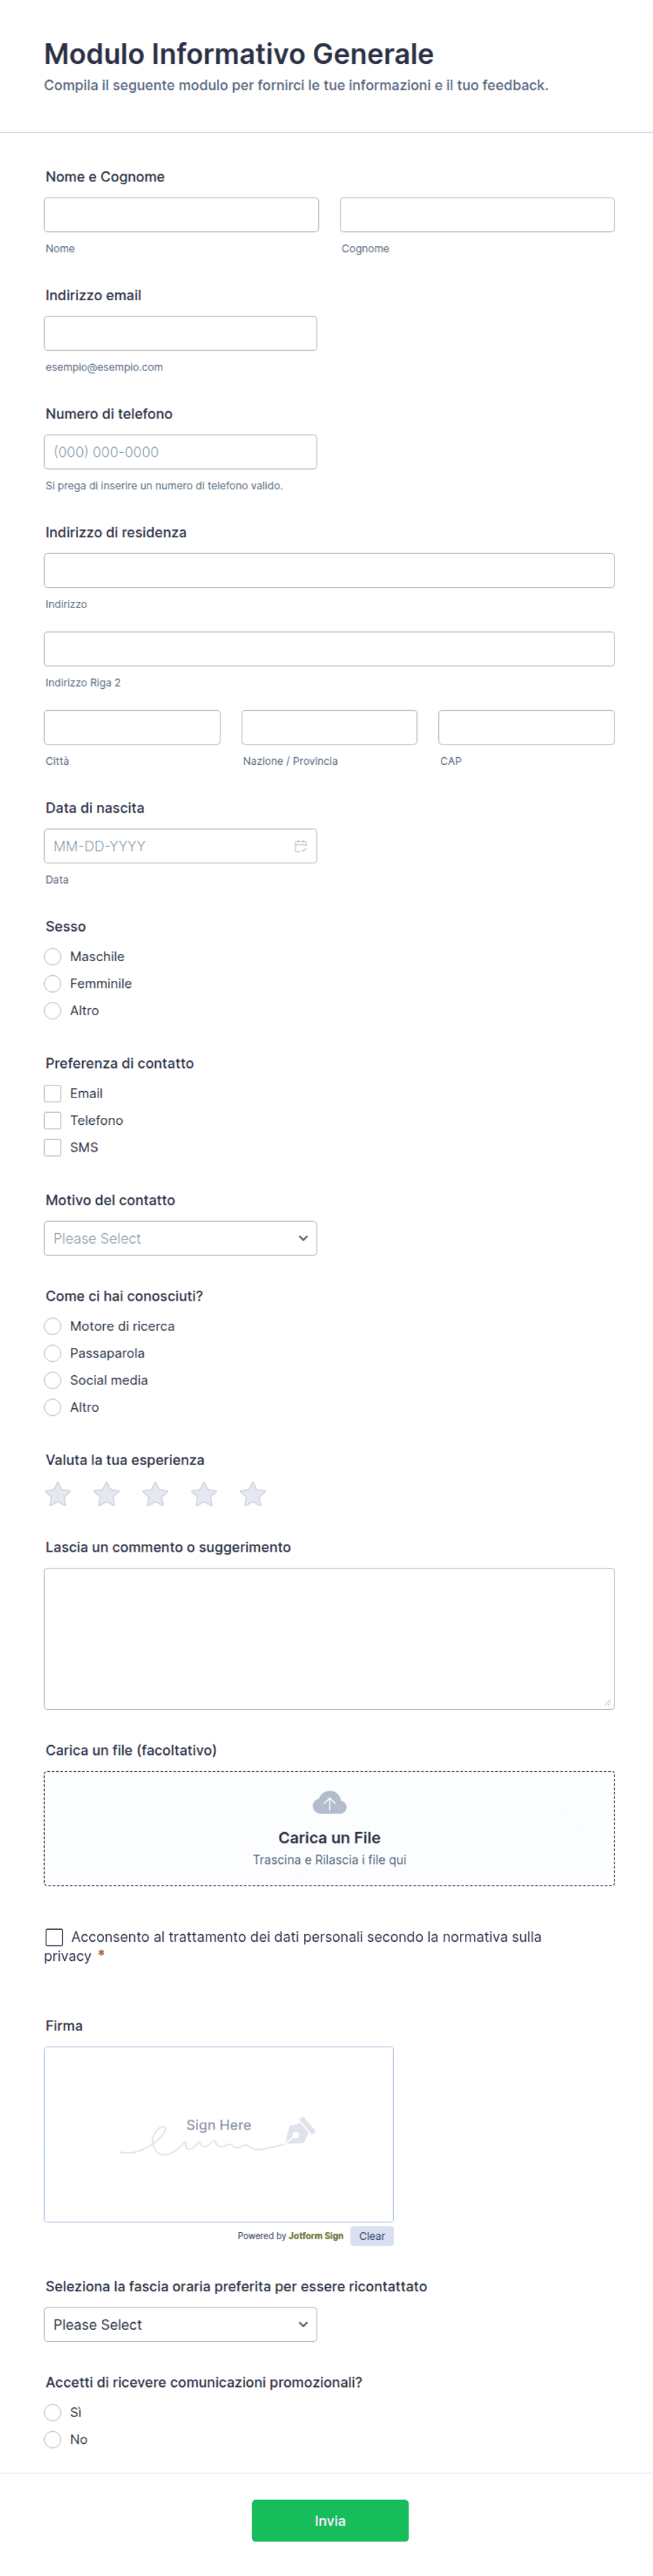Viewport: 653px width, 2576px height.
Task: Tick the privacy consent checkbox
Action: [55, 1937]
